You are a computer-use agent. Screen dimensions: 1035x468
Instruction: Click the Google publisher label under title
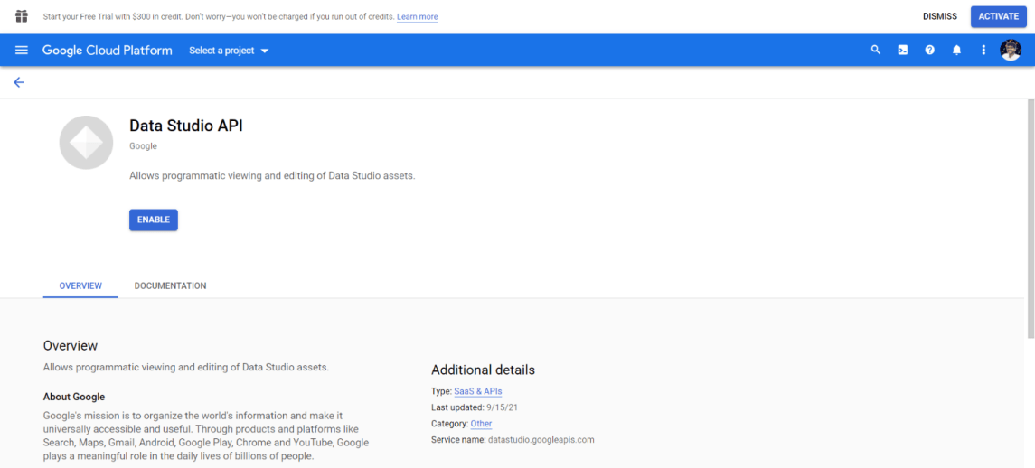coord(143,145)
